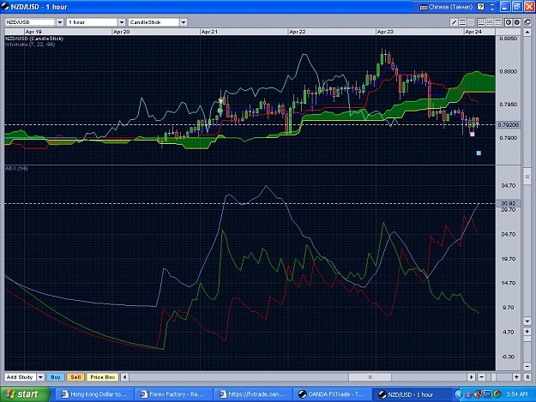Click the Price Box button

click(103, 377)
